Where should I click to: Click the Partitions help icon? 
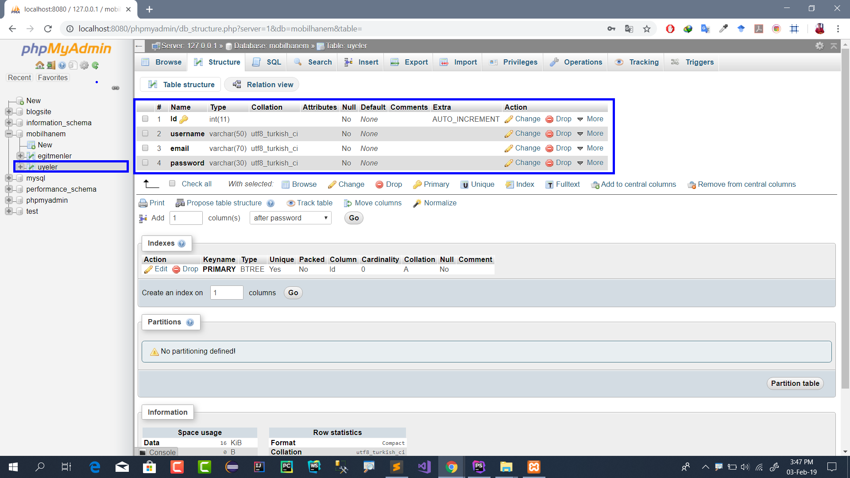click(190, 322)
